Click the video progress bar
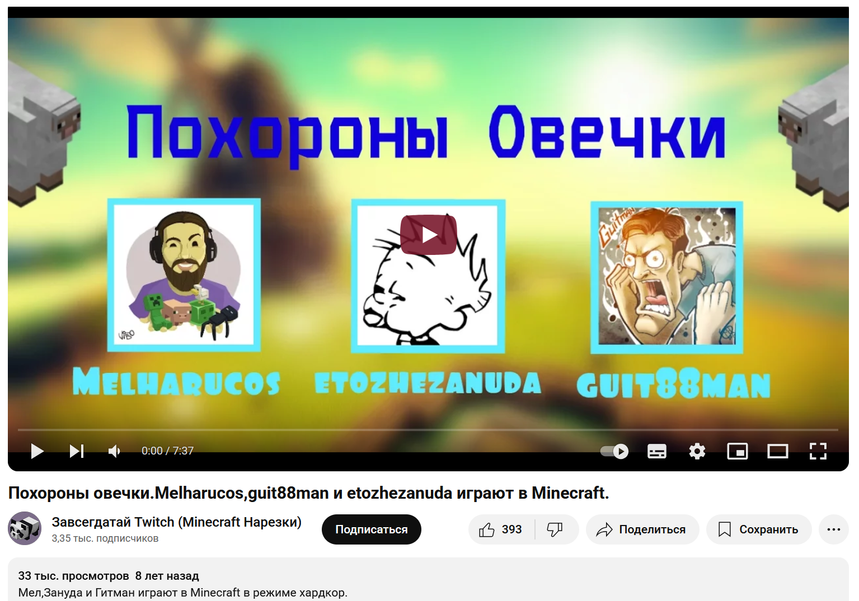Screen dimensions: 859x601 [x=428, y=430]
